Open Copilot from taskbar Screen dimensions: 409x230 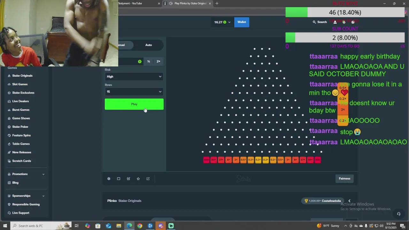(x=87, y=226)
